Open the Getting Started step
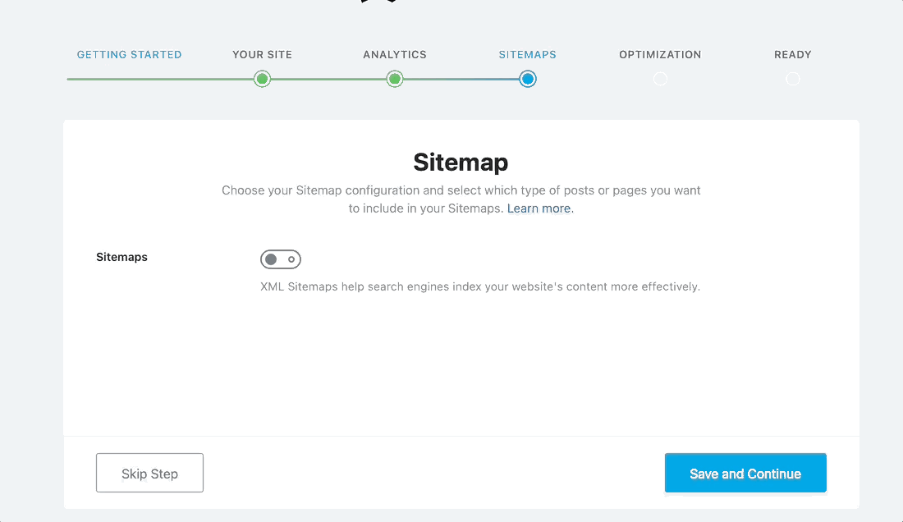 click(x=129, y=54)
